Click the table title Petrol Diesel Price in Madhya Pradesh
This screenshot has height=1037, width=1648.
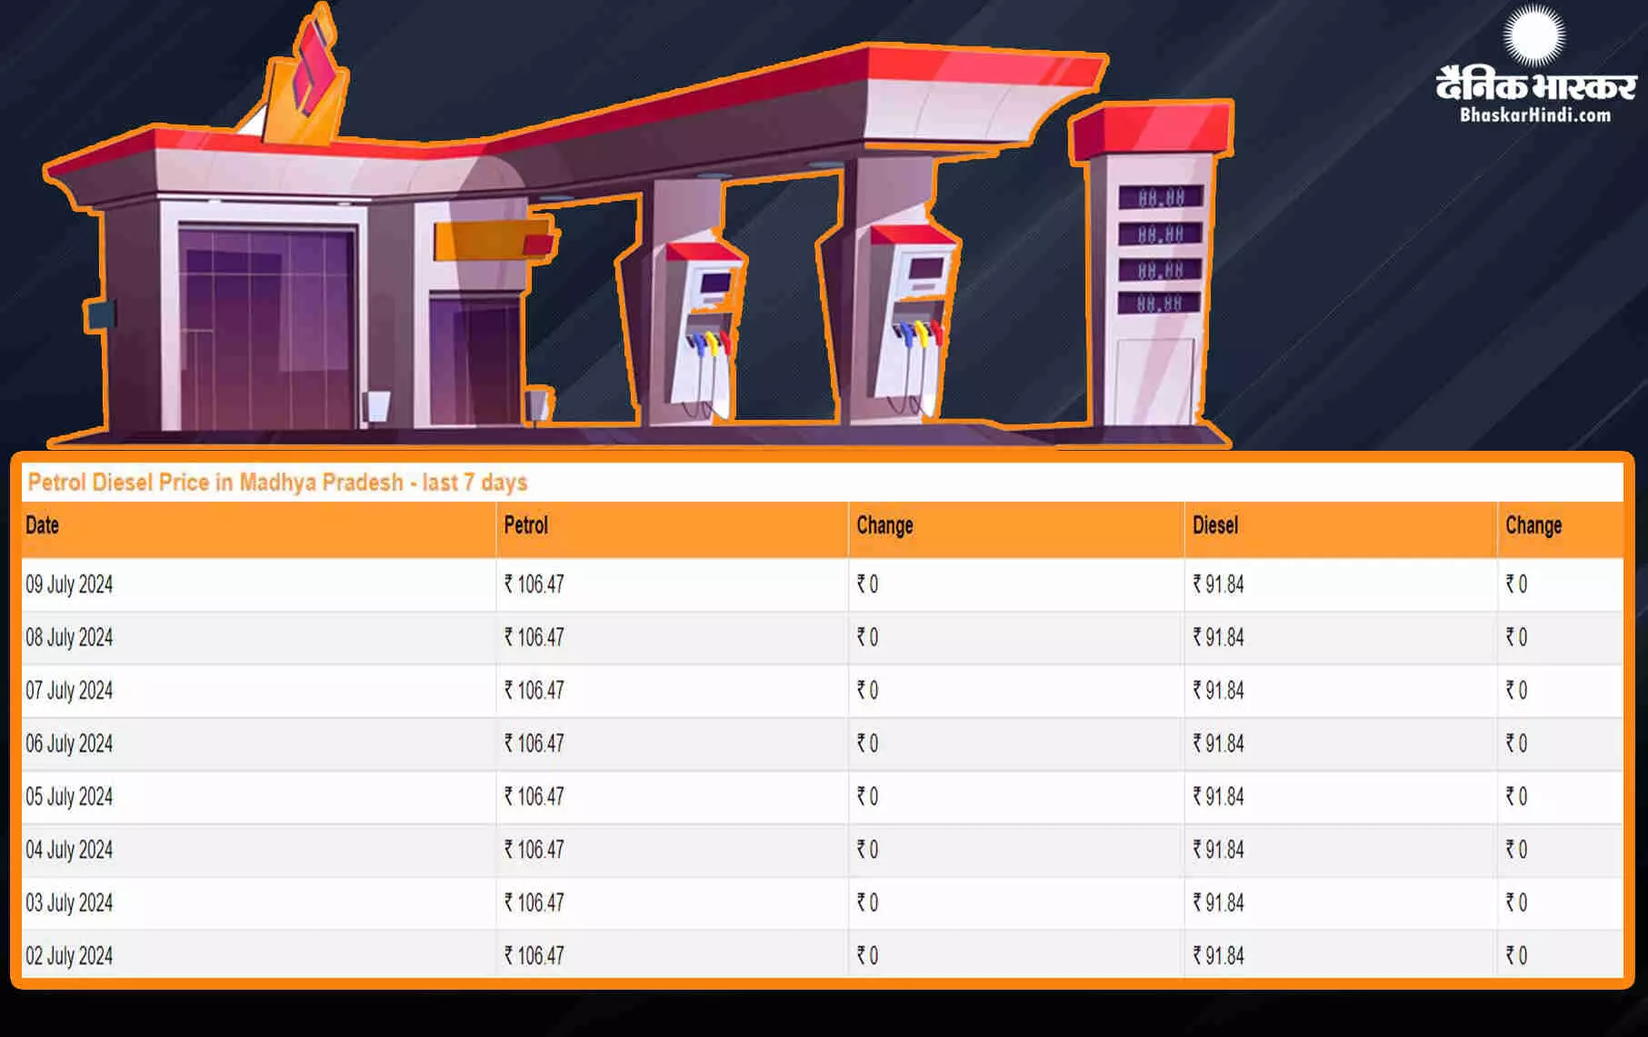(277, 483)
